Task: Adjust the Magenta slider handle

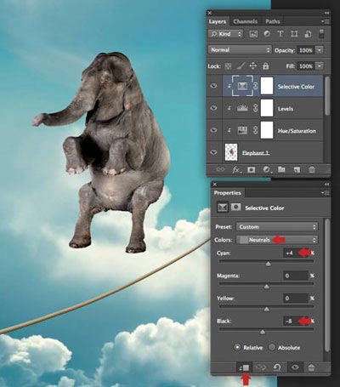Action: 266,287
